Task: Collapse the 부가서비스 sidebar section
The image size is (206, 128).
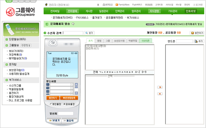Action: pos(7,80)
